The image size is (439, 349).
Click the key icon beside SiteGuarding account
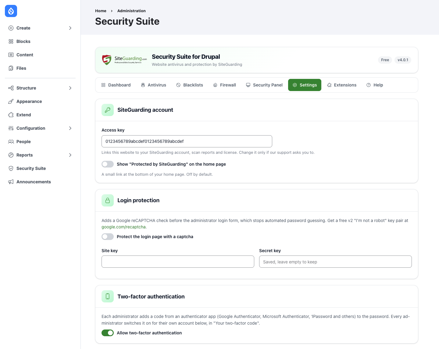tap(108, 110)
